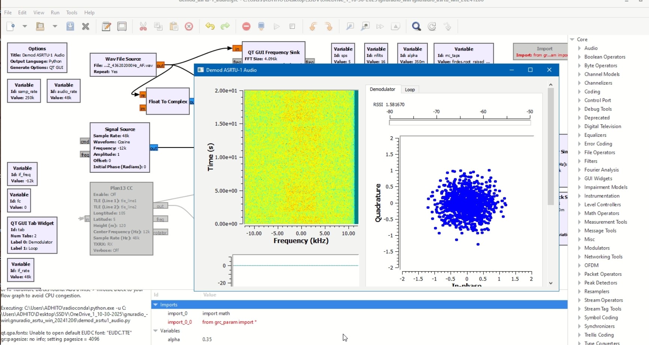649x345 pixels.
Task: Collapse the Imports section
Action: click(156, 305)
